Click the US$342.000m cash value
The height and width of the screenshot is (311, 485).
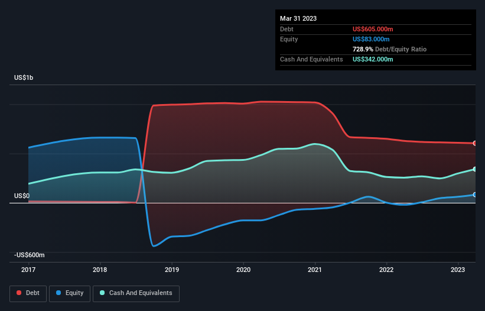373,59
